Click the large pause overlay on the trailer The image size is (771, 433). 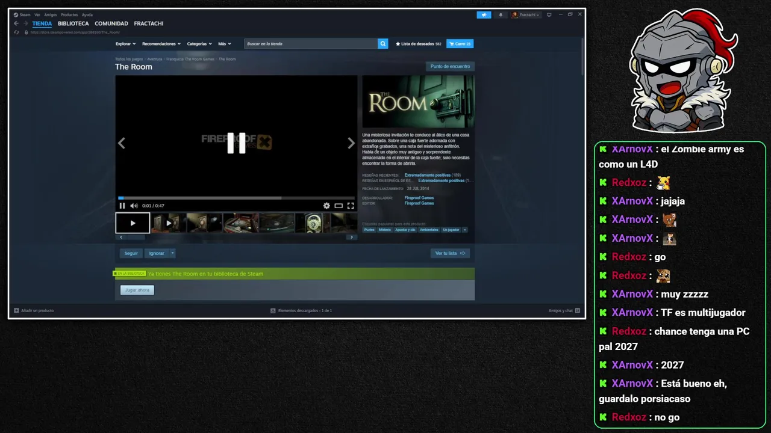236,143
